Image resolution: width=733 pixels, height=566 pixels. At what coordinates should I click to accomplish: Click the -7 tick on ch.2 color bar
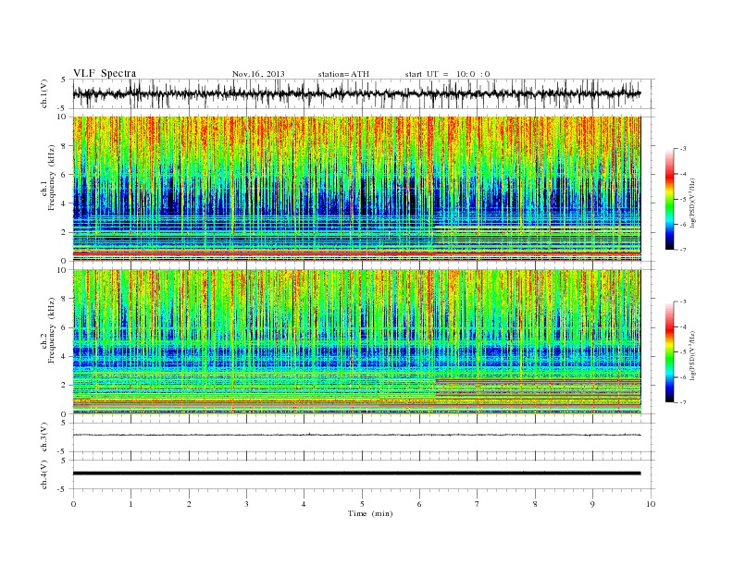(x=682, y=402)
